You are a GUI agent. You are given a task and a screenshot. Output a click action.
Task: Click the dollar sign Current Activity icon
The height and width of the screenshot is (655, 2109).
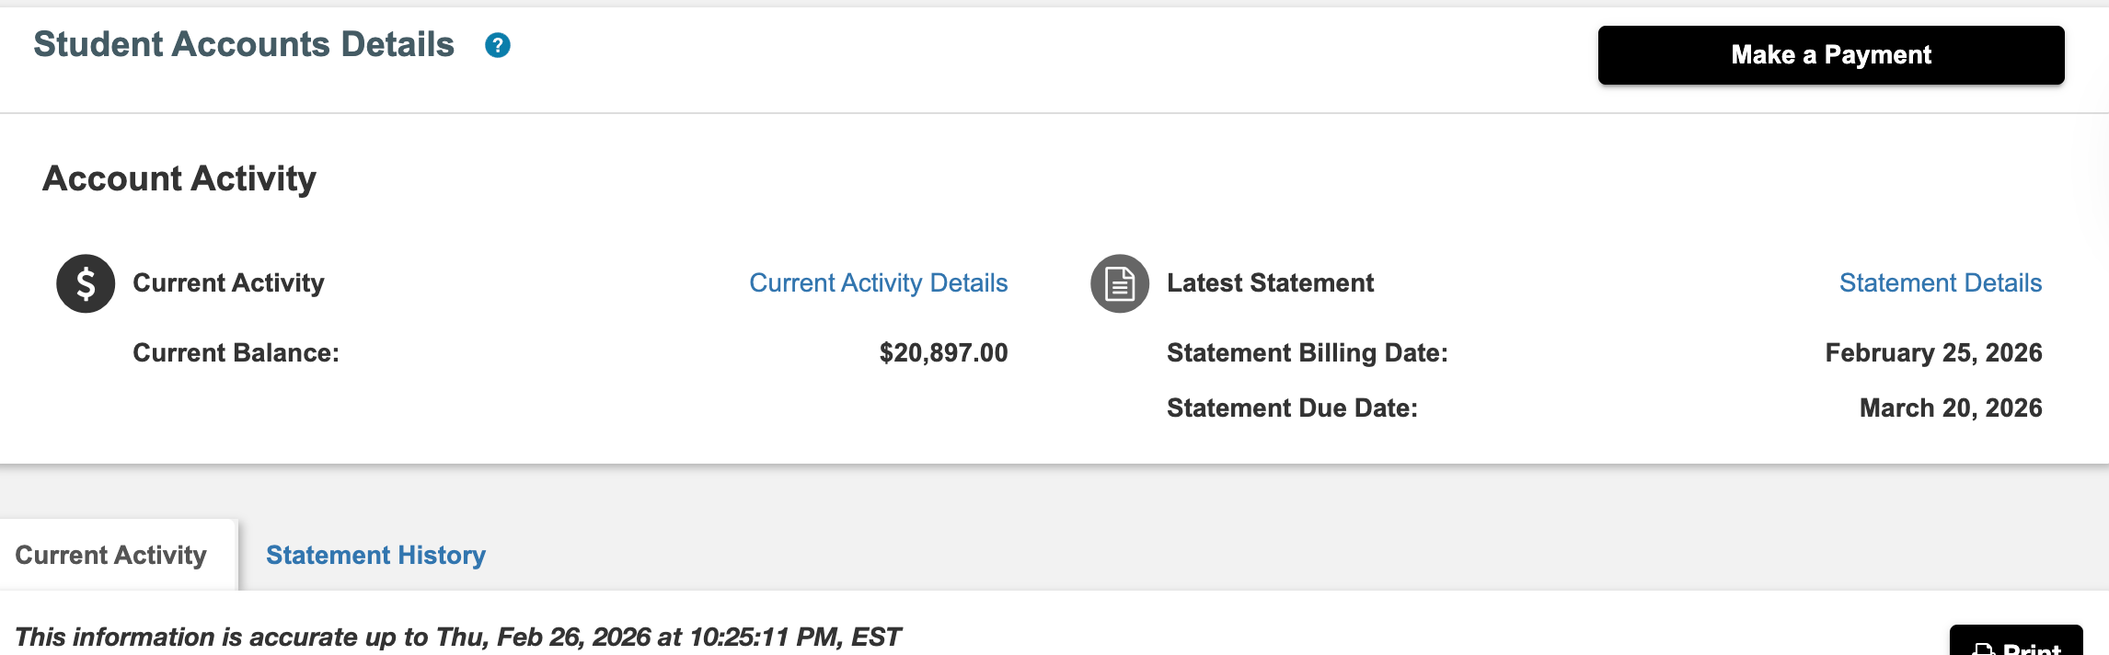pyautogui.click(x=86, y=283)
